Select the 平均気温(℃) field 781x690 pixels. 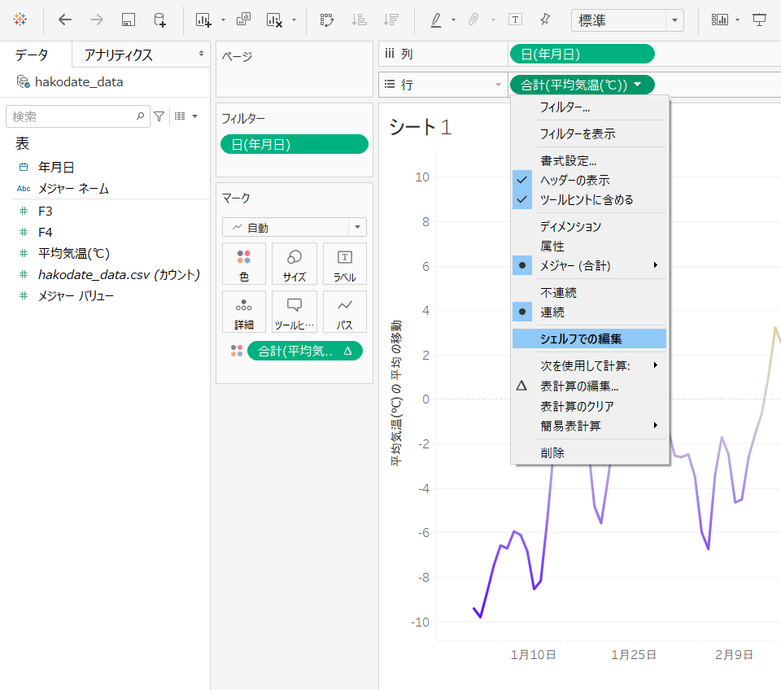tap(74, 254)
